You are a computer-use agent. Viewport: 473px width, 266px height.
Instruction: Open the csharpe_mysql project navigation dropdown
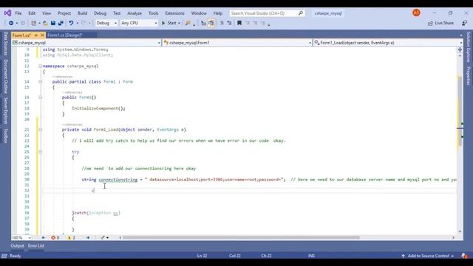(x=86, y=43)
